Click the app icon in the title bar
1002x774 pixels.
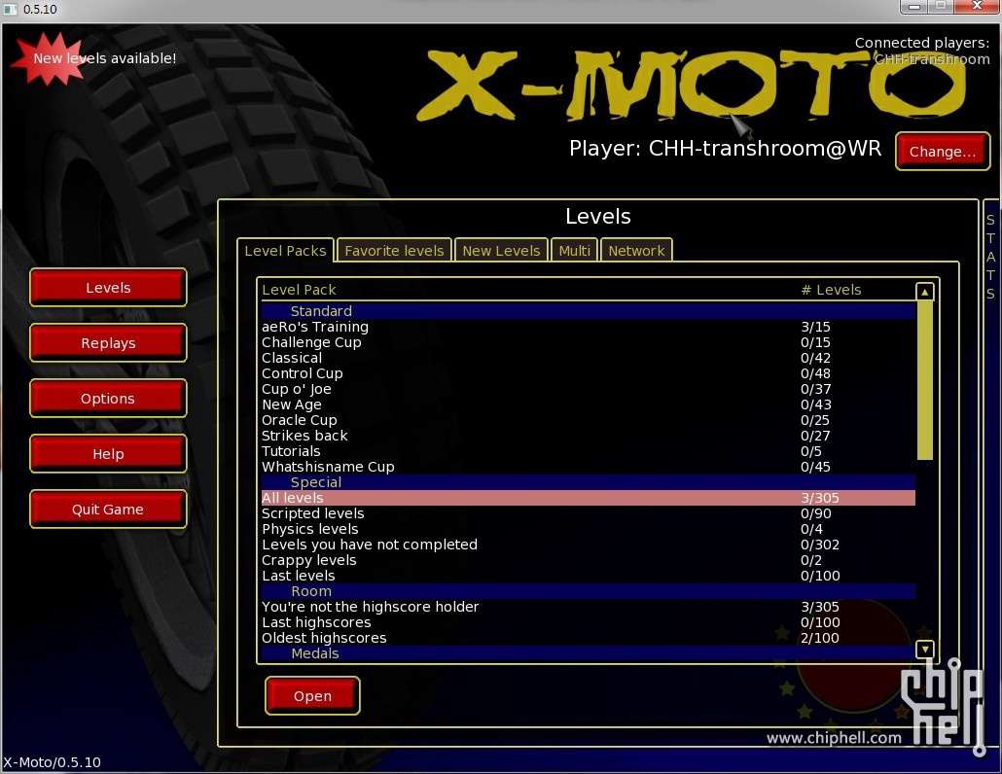pos(11,9)
